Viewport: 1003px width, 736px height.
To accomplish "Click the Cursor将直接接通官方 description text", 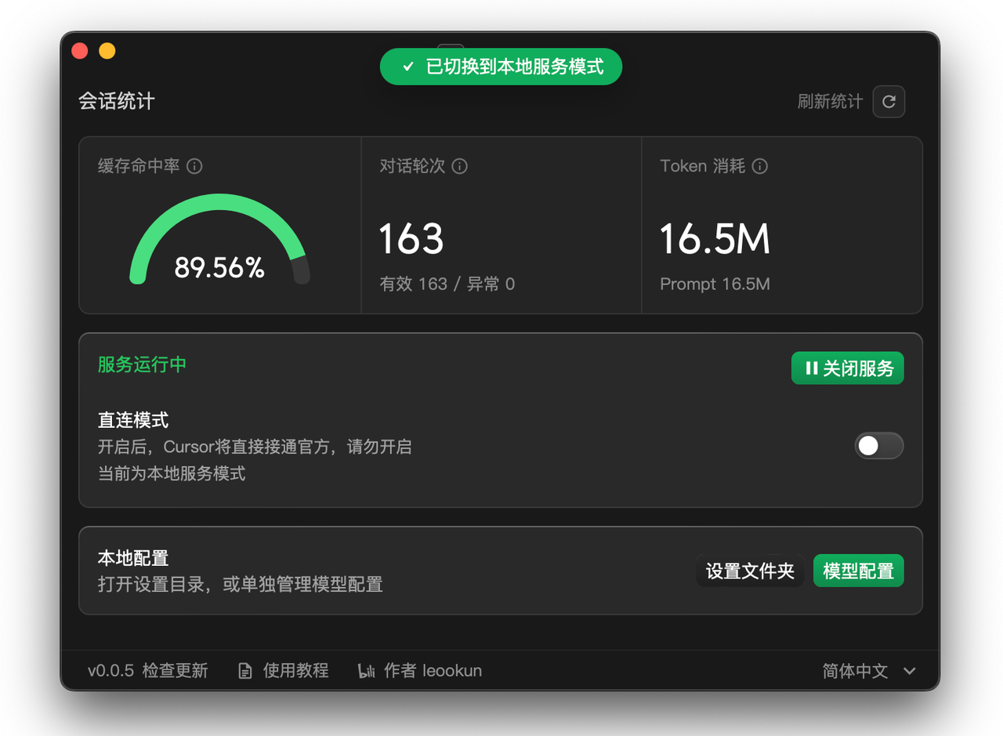I will 255,448.
